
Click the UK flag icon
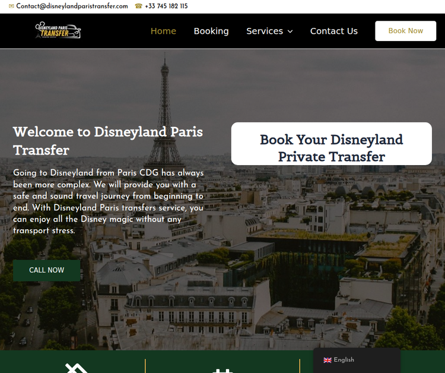tap(328, 360)
